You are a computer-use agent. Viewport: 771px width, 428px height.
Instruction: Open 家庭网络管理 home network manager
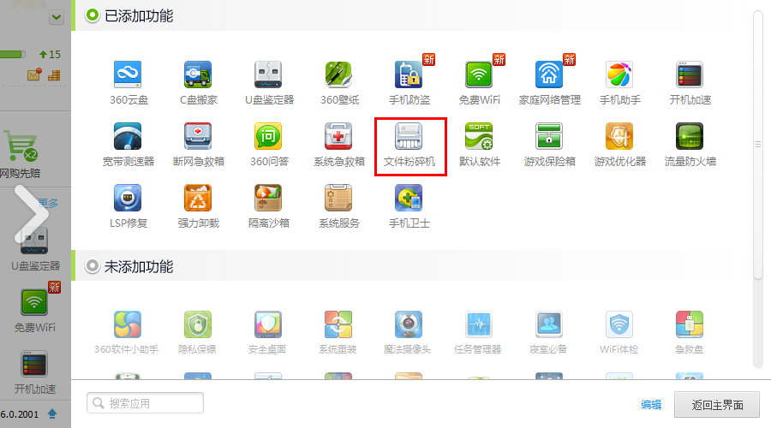tap(549, 82)
